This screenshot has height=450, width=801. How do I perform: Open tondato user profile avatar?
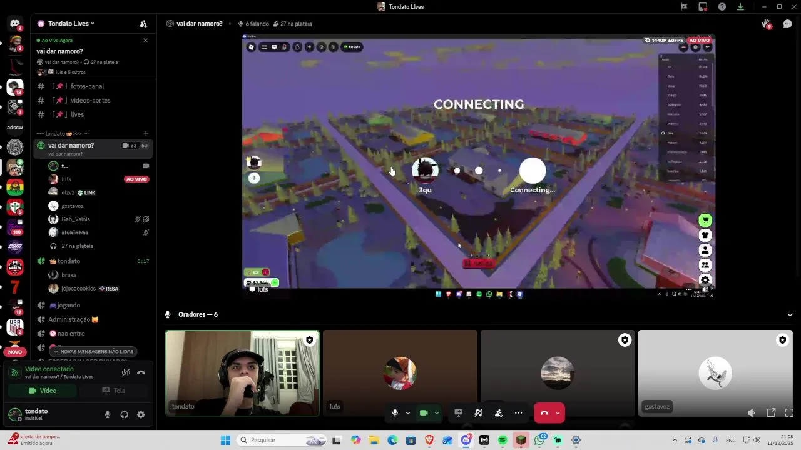click(14, 414)
